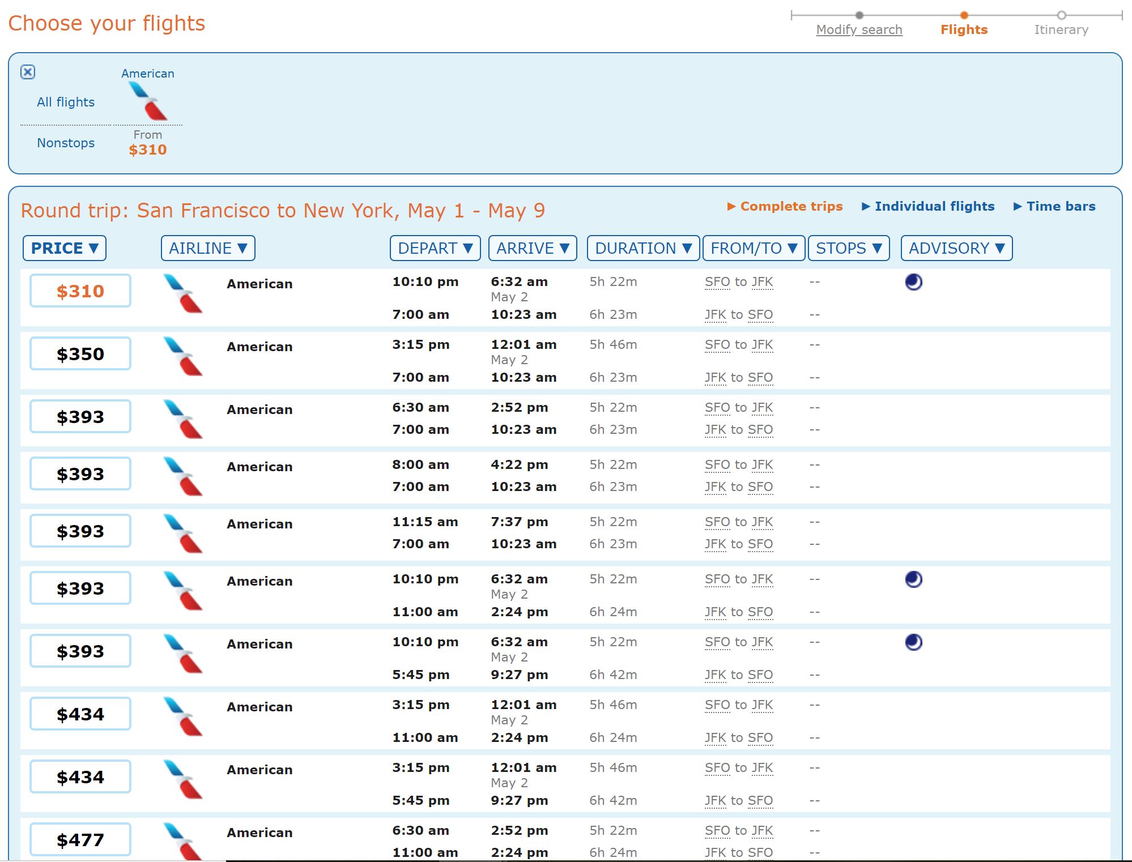Click the American Airlines logo in filter panel
Screen dimensions: 1132x862
pos(148,101)
